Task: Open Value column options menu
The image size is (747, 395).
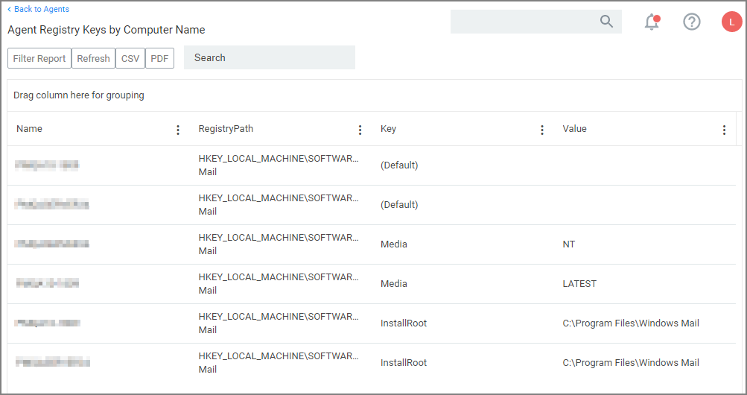Action: click(x=724, y=130)
